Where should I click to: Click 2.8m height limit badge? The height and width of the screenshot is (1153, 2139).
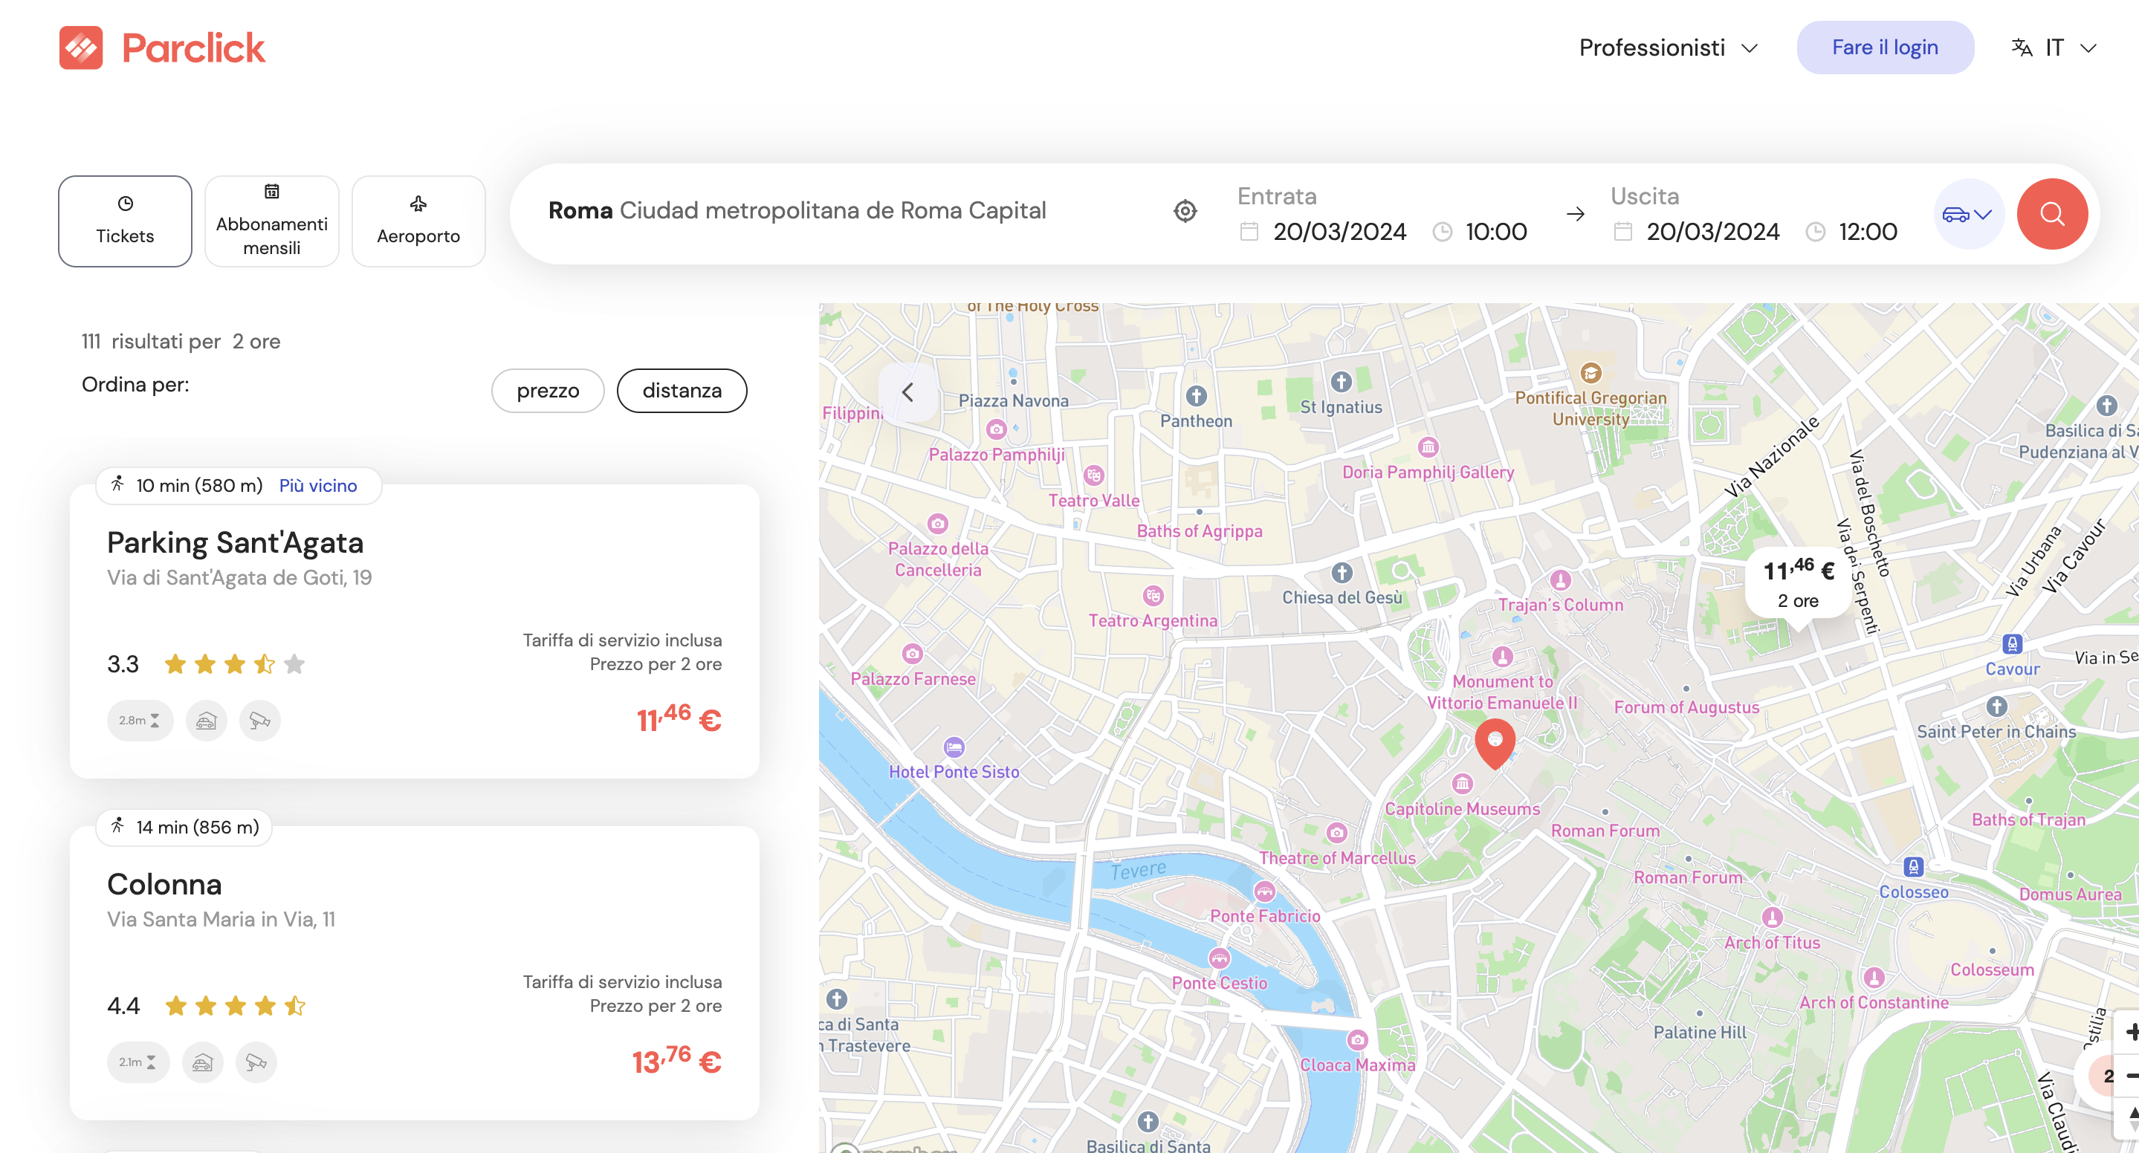tap(139, 720)
